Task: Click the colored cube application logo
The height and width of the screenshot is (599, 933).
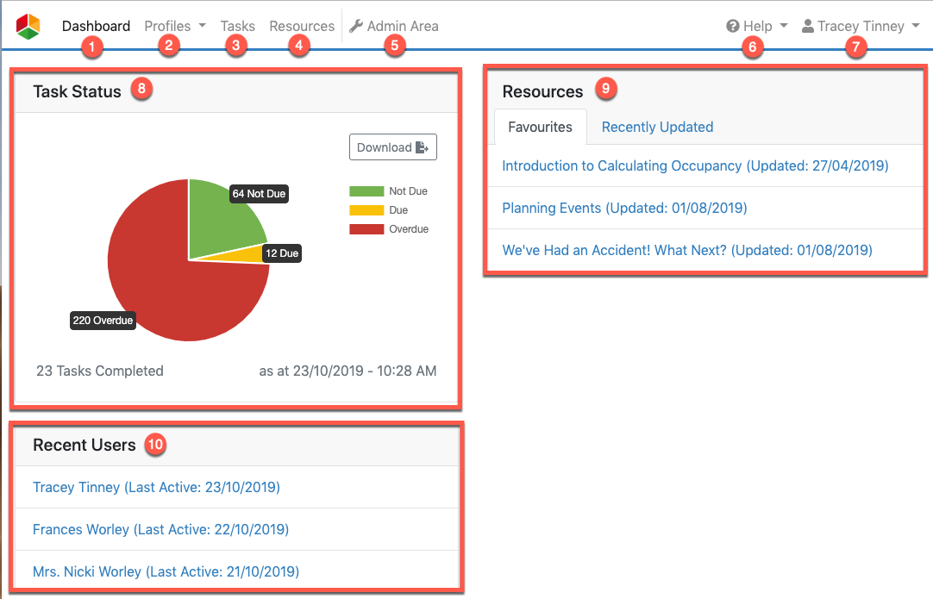Action: pos(27,25)
